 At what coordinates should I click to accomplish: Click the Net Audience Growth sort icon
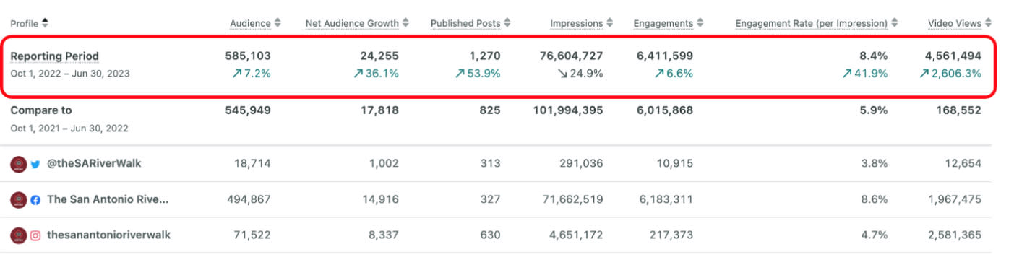tap(406, 23)
